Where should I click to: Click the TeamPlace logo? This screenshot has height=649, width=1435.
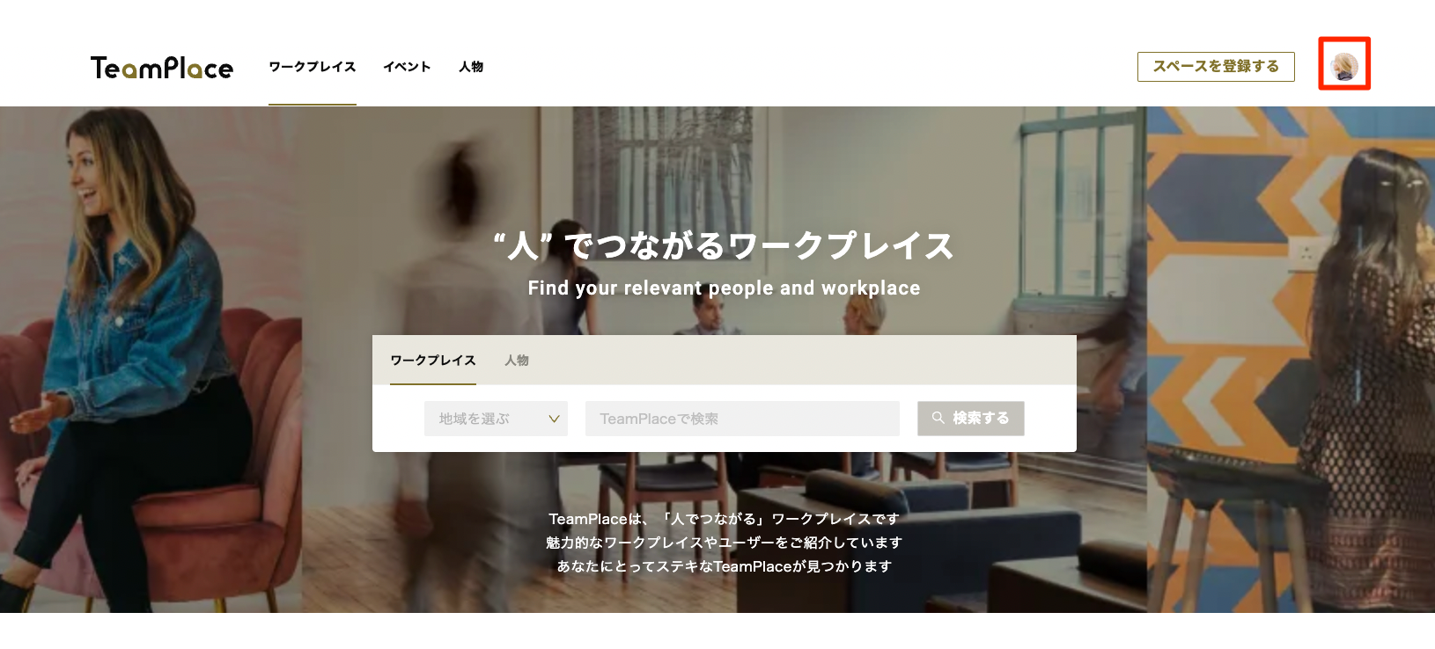tap(162, 68)
